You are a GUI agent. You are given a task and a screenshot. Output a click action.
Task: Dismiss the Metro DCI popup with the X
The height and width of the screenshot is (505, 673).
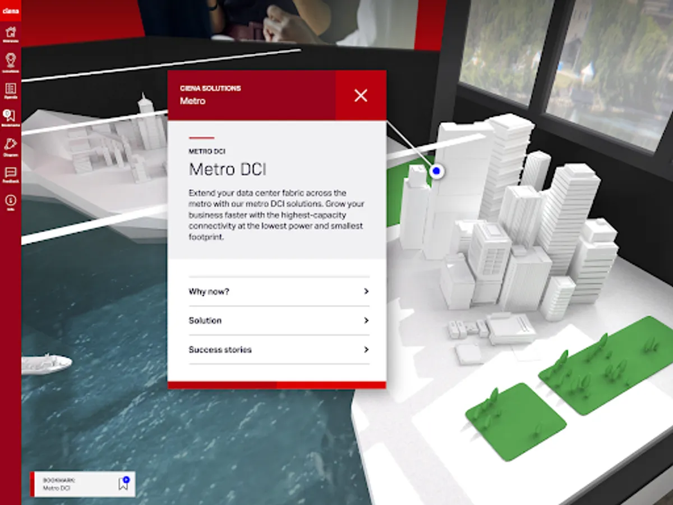tap(361, 95)
